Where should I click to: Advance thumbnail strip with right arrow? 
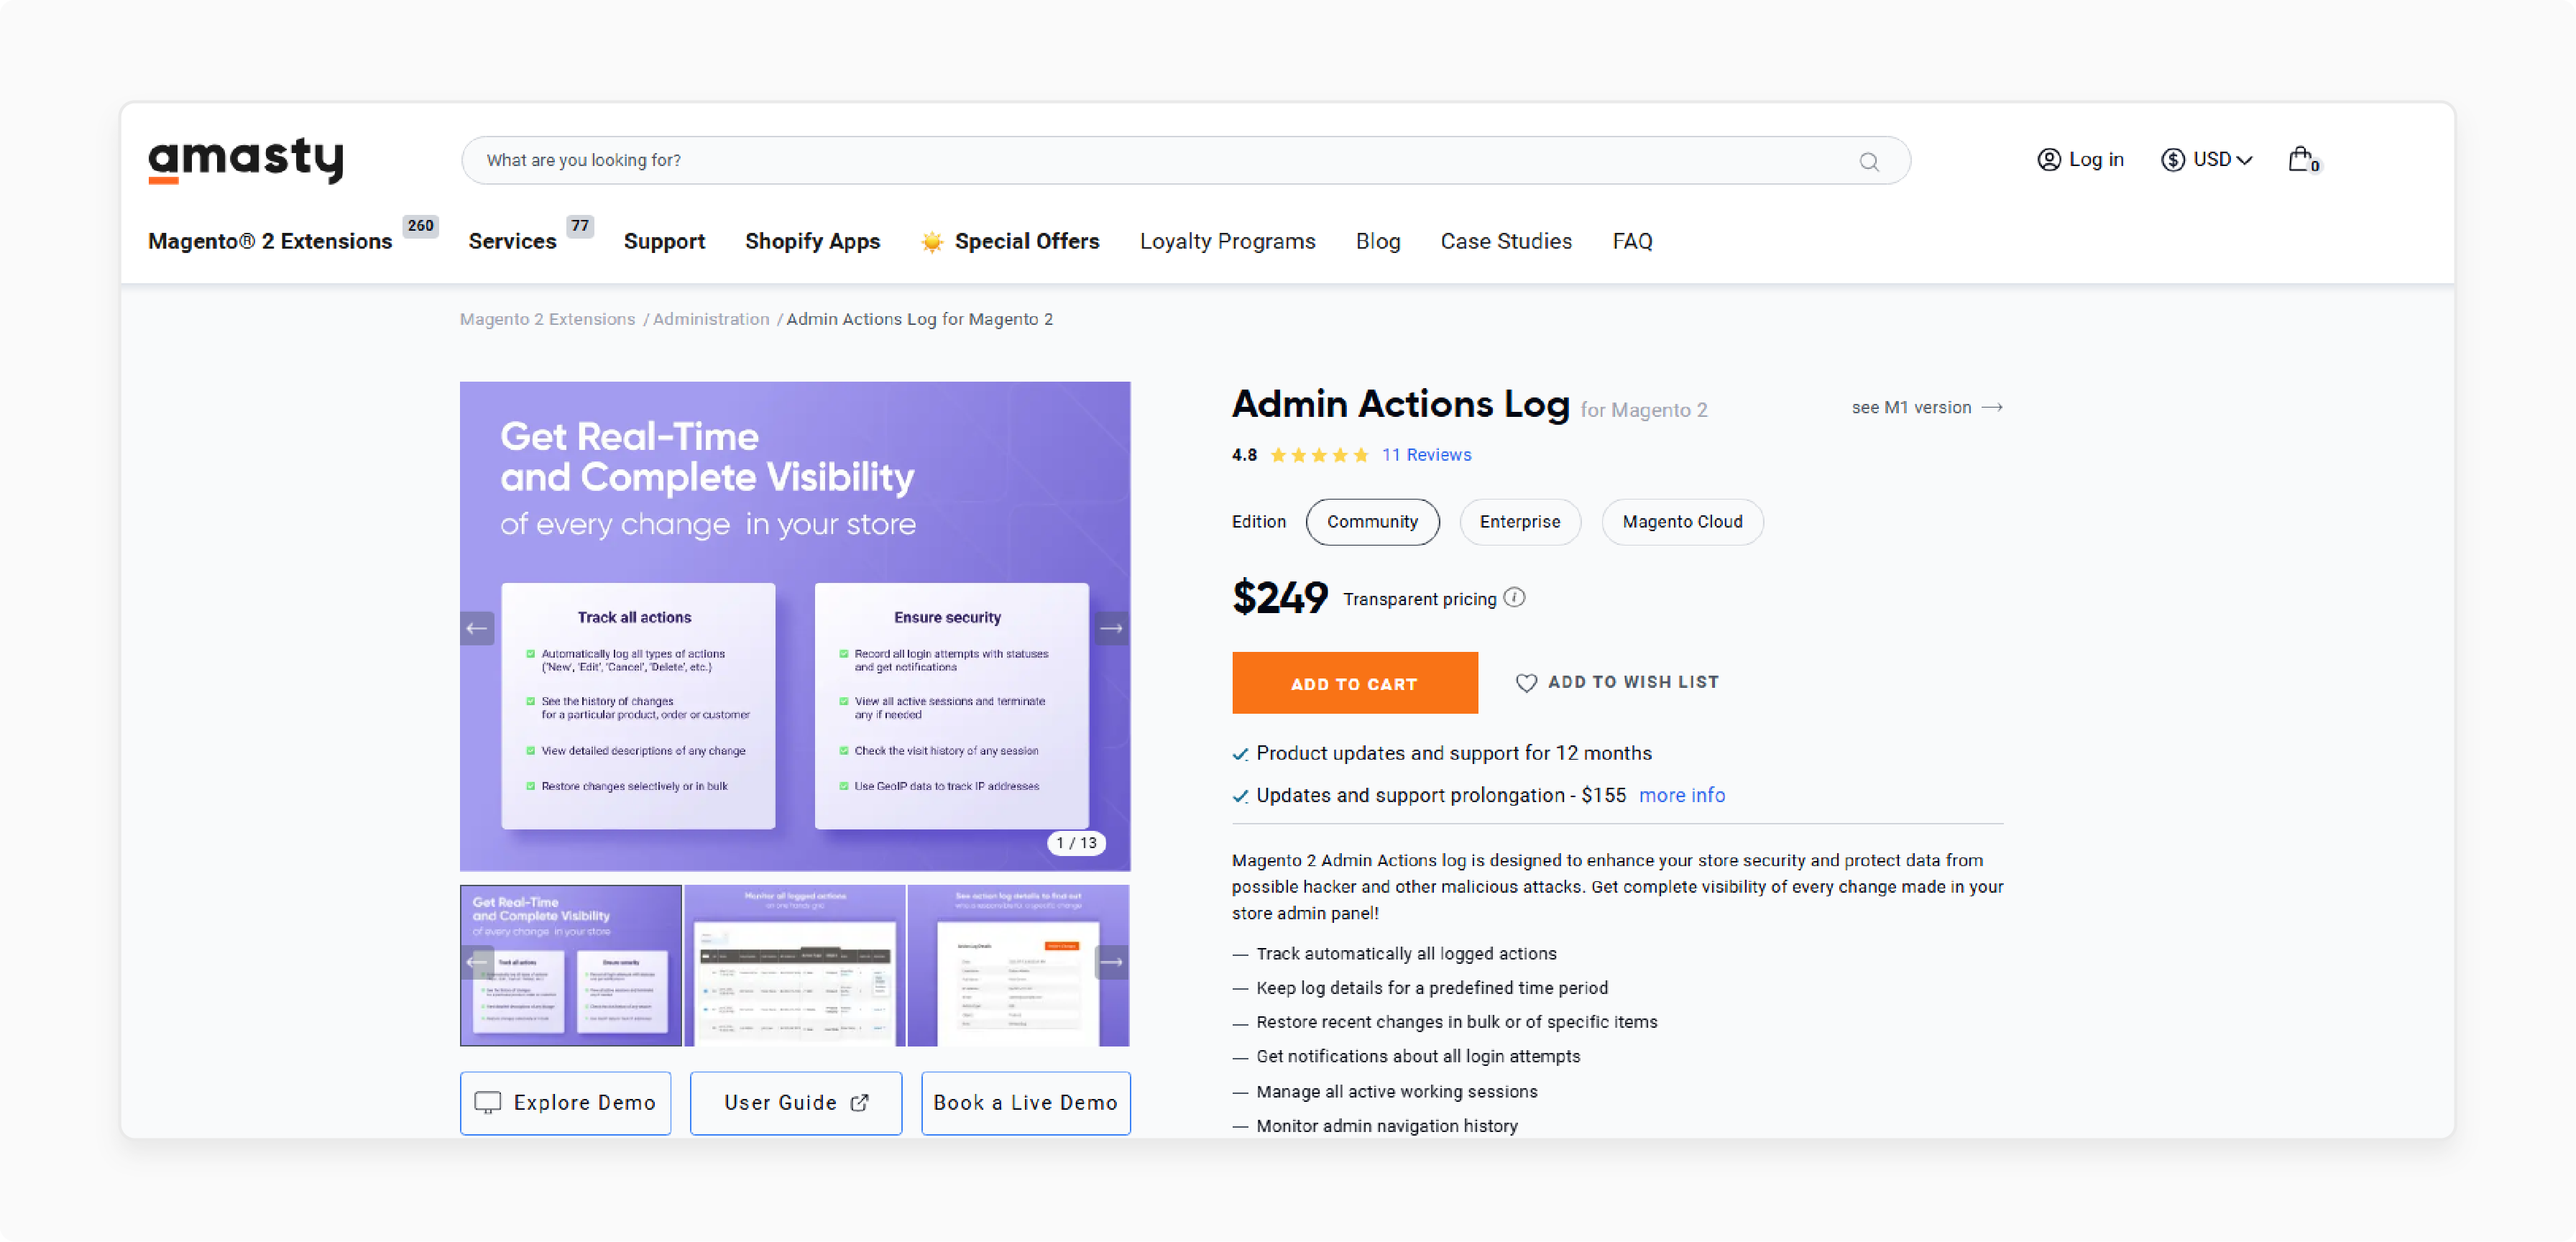1111,962
